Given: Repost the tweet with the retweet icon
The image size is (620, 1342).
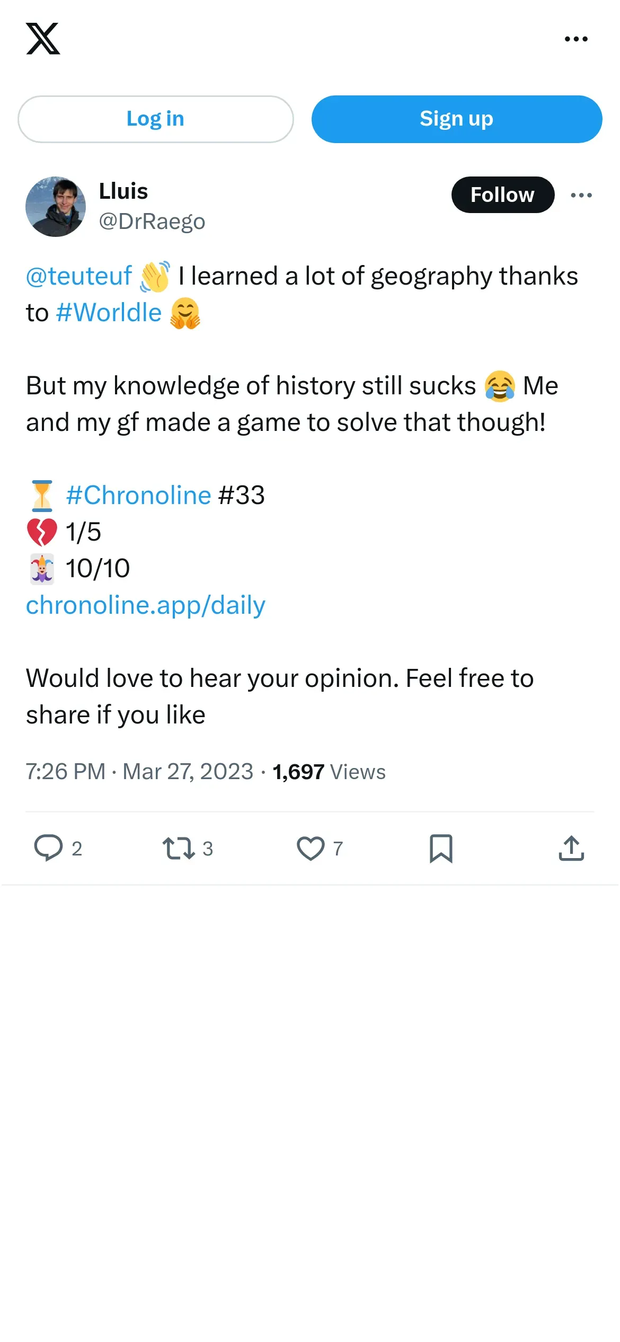Looking at the screenshot, I should tap(179, 848).
